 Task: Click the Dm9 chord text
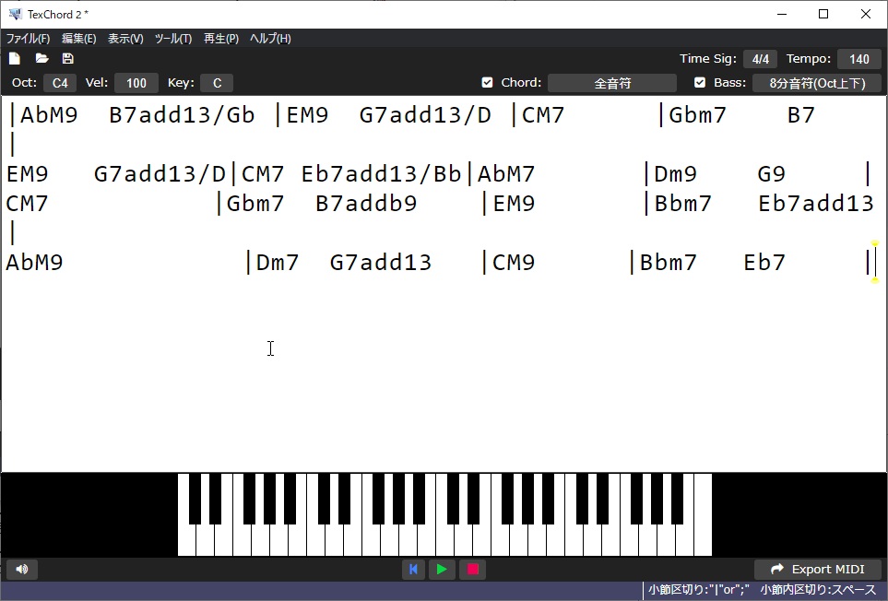click(x=675, y=174)
